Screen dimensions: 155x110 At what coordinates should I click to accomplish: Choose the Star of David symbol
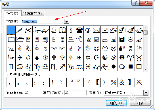88,57
